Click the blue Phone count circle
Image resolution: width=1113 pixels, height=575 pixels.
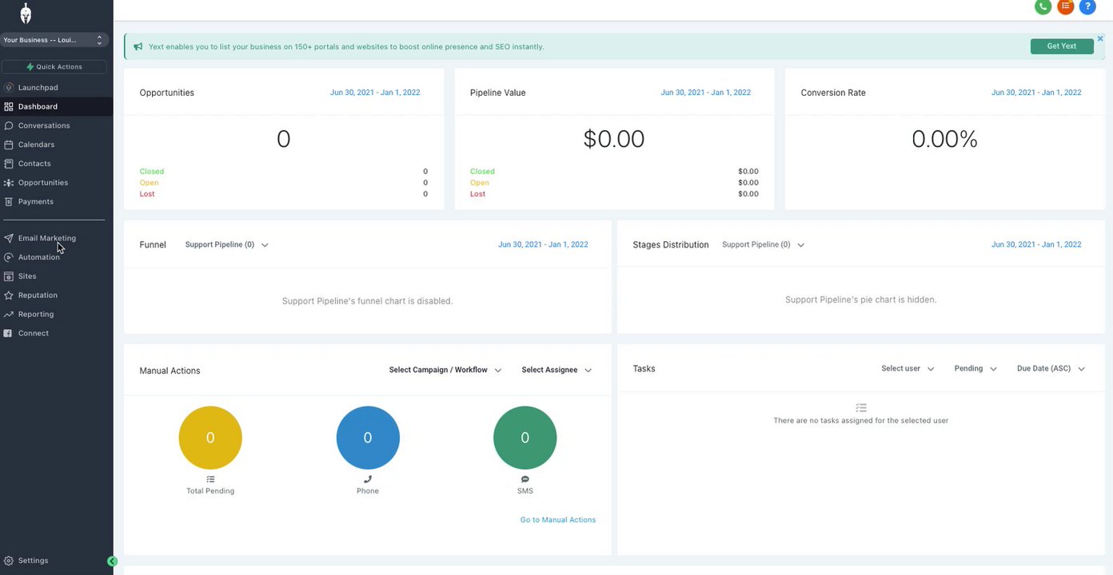368,438
